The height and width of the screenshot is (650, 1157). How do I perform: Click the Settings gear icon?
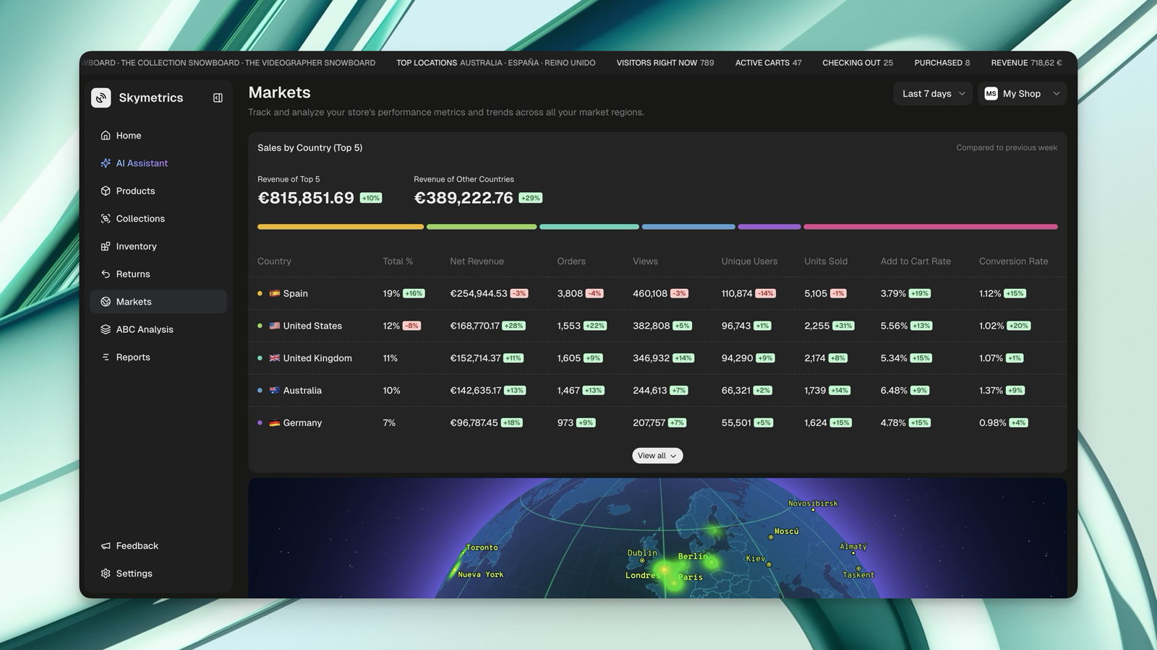point(106,573)
